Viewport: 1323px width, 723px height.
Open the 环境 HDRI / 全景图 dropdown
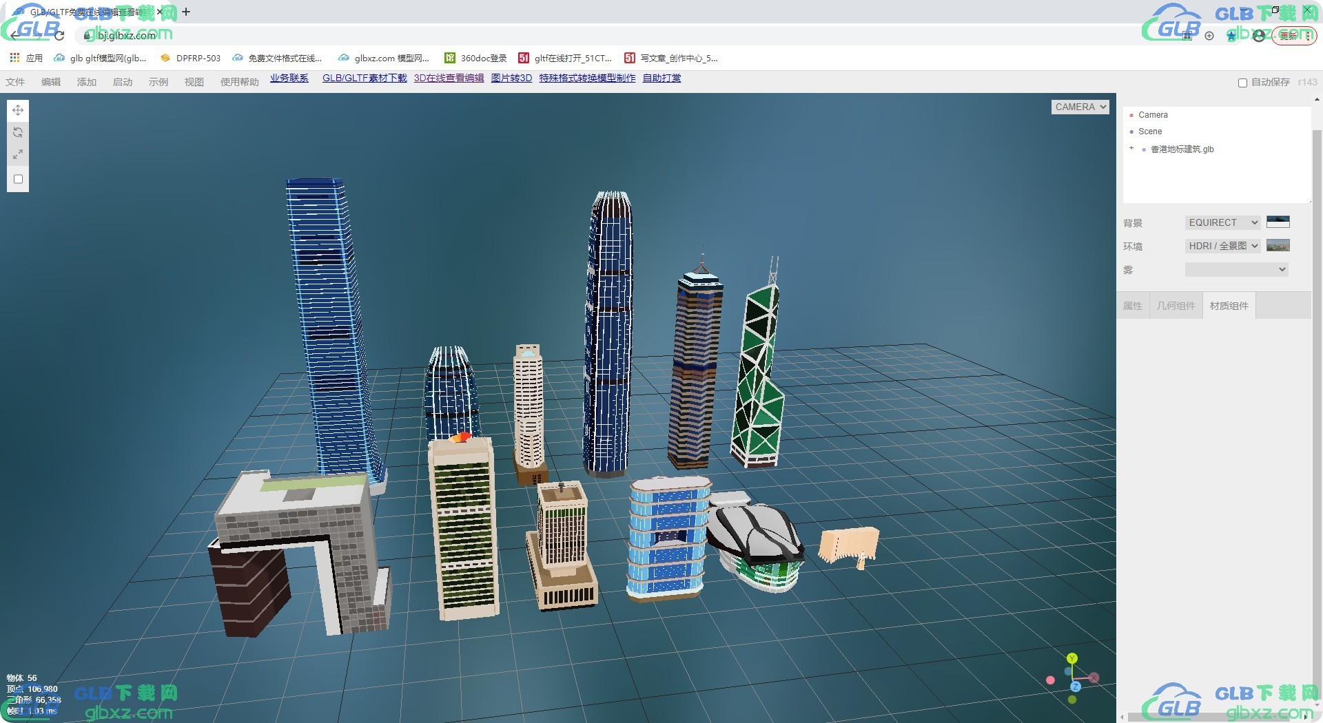1222,246
